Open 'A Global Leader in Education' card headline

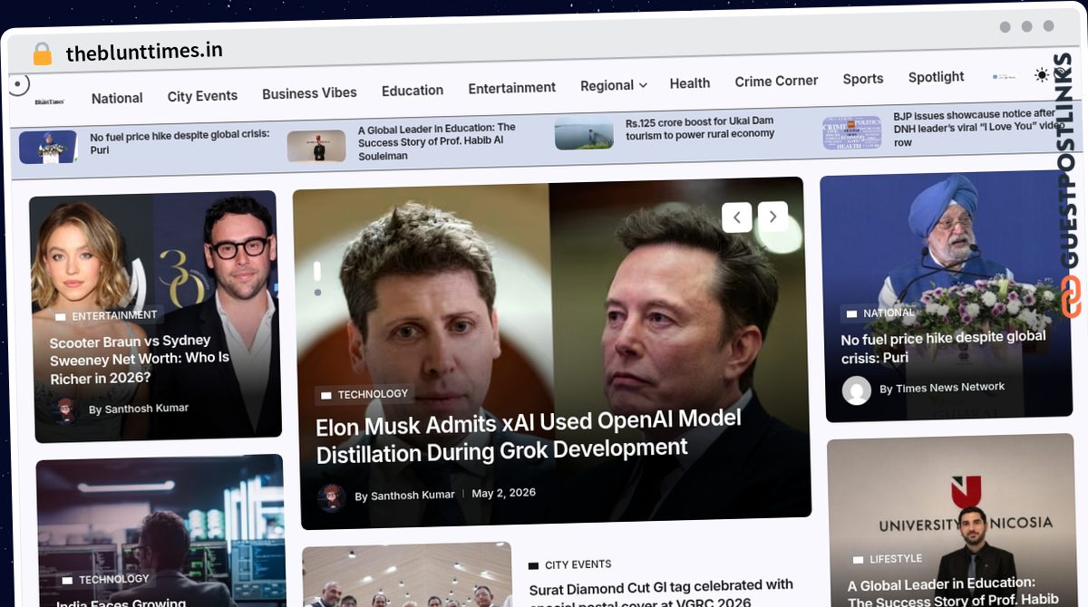pyautogui.click(x=952, y=592)
